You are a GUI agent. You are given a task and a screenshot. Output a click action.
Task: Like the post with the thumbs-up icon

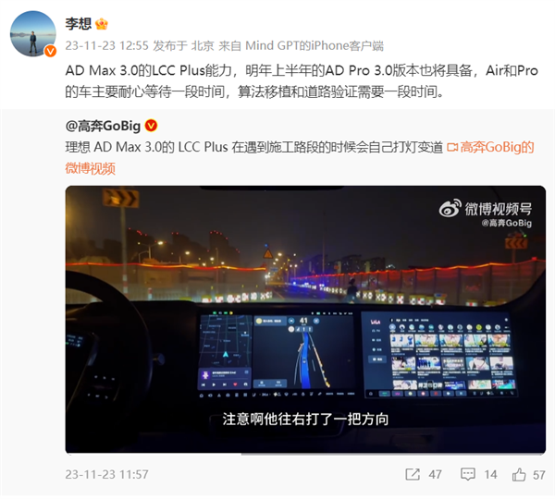519,474
